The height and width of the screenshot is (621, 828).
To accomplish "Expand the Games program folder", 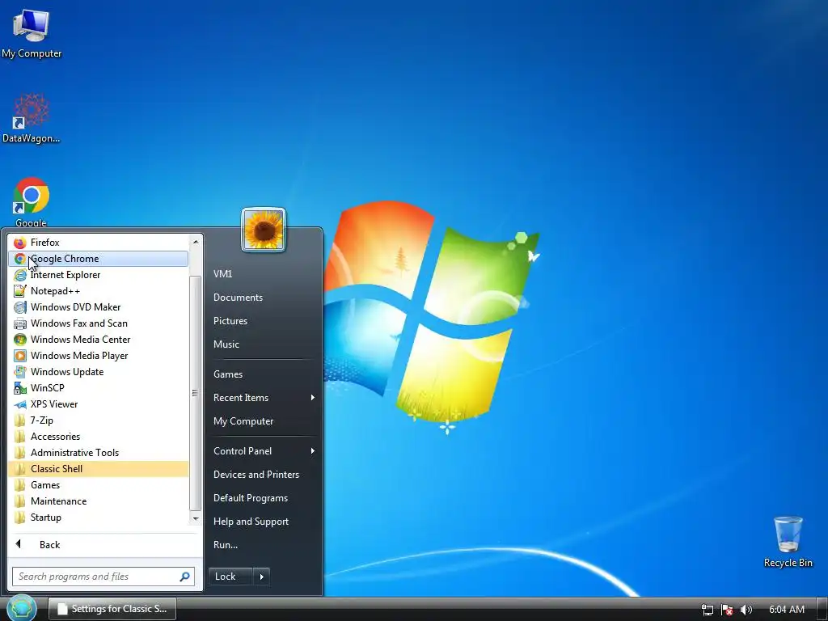I will 98,485.
